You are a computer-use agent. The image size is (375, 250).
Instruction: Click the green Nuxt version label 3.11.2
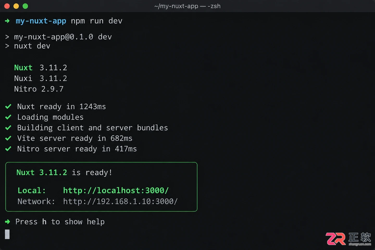(x=41, y=68)
